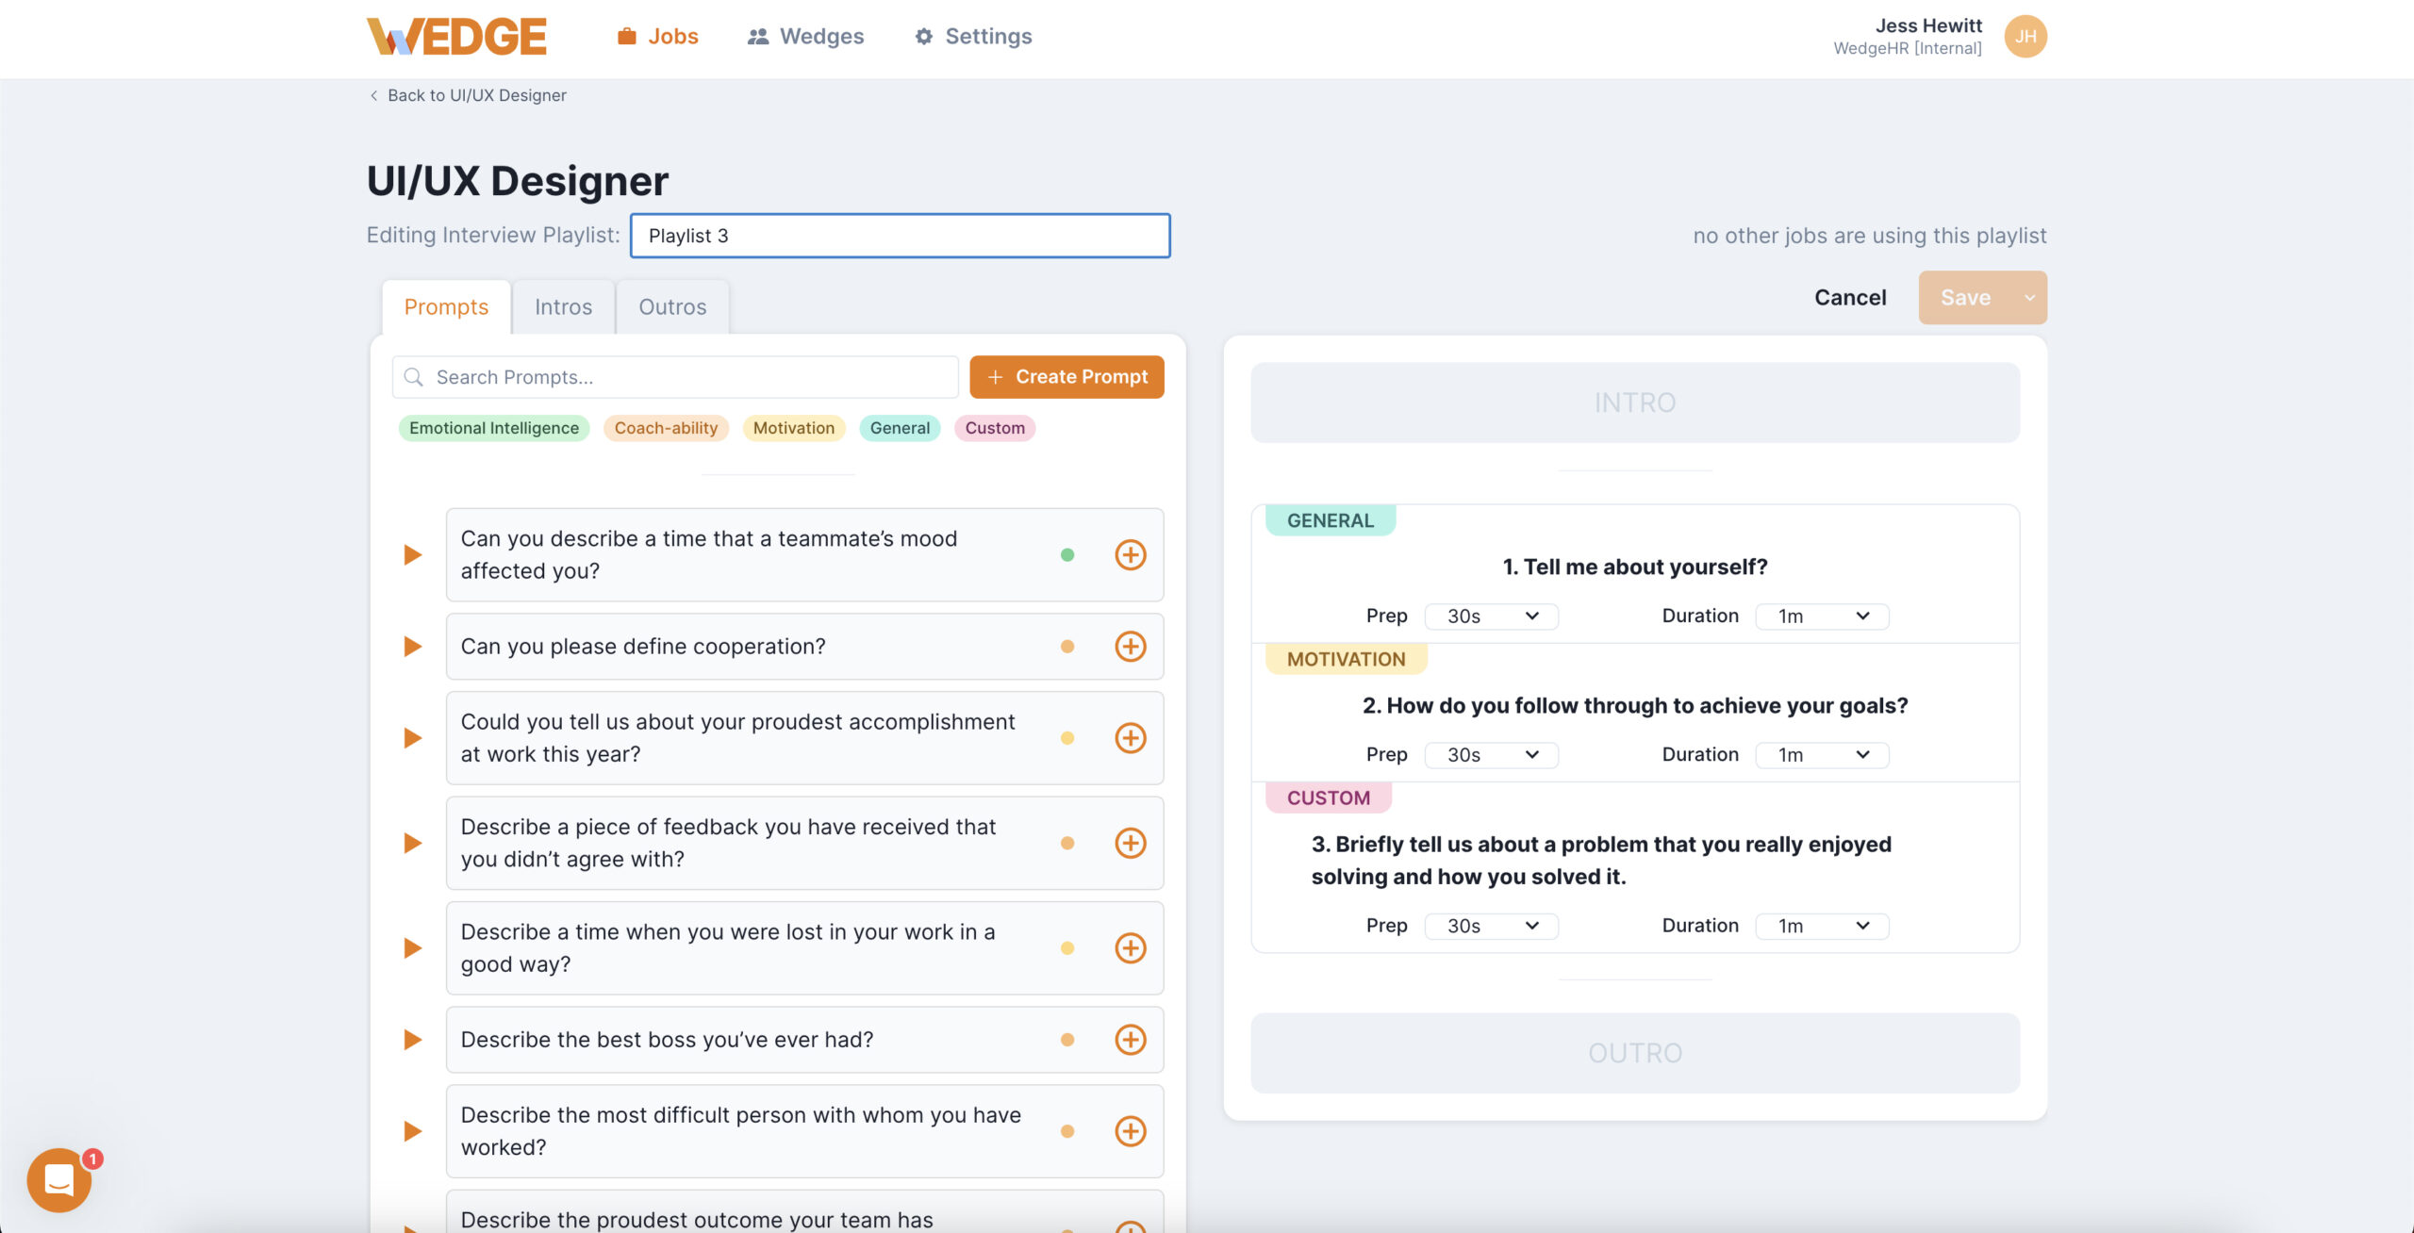Play the teammate's mood prompt
Image resolution: width=2414 pixels, height=1233 pixels.
point(412,554)
